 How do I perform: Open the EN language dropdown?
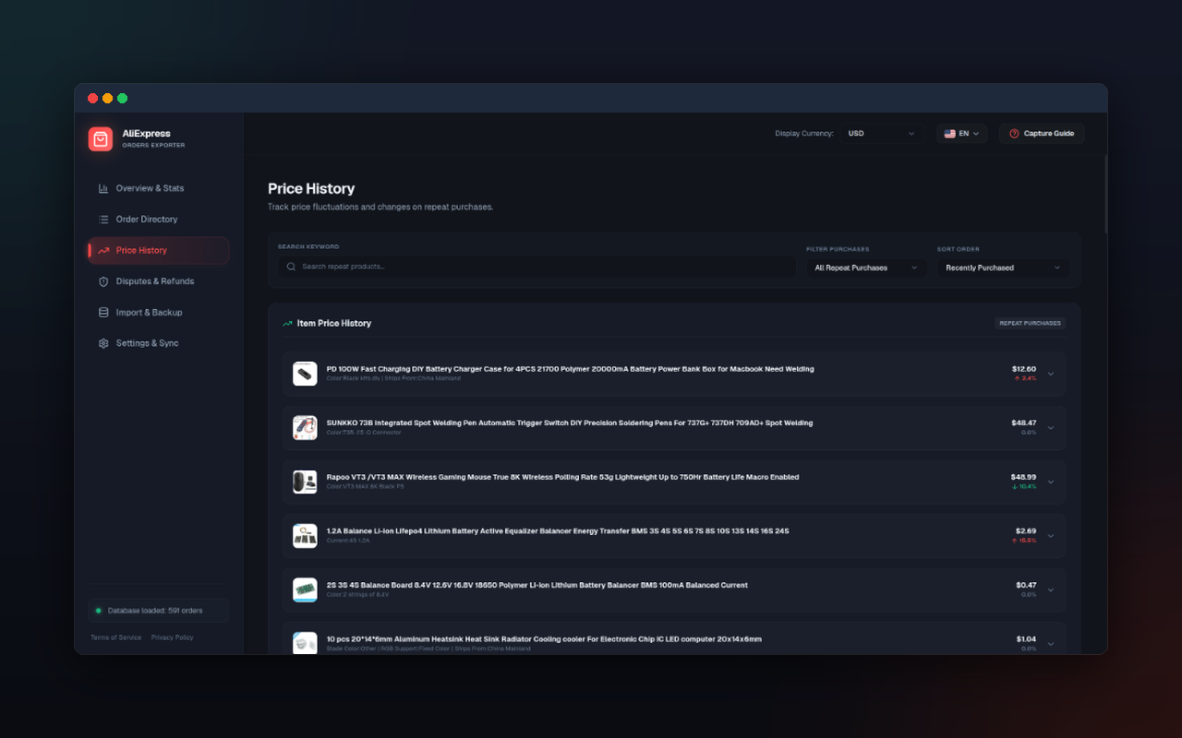pyautogui.click(x=962, y=134)
